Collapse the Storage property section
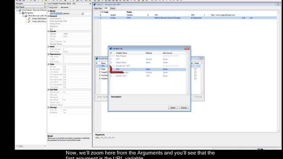Screen dimensions: 283x159 coord(49,107)
